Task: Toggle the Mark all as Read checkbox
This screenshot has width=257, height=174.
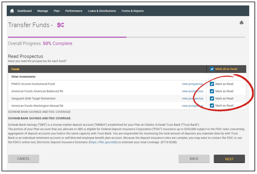Action: [x=212, y=69]
